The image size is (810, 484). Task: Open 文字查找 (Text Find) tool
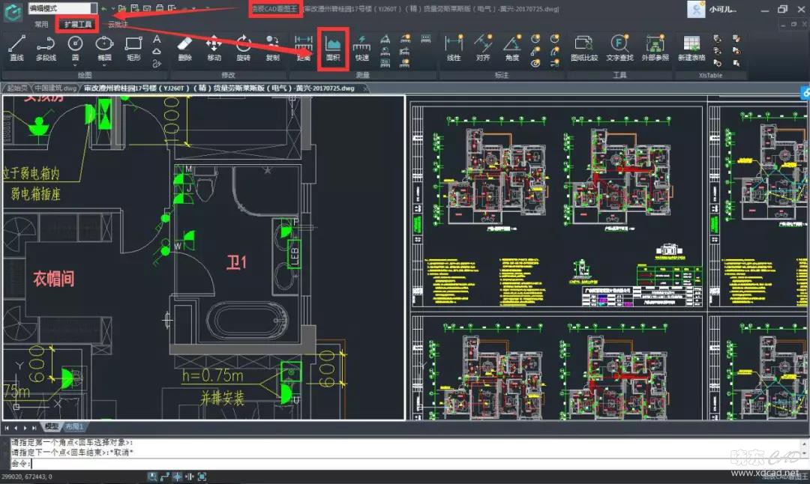pyautogui.click(x=619, y=48)
